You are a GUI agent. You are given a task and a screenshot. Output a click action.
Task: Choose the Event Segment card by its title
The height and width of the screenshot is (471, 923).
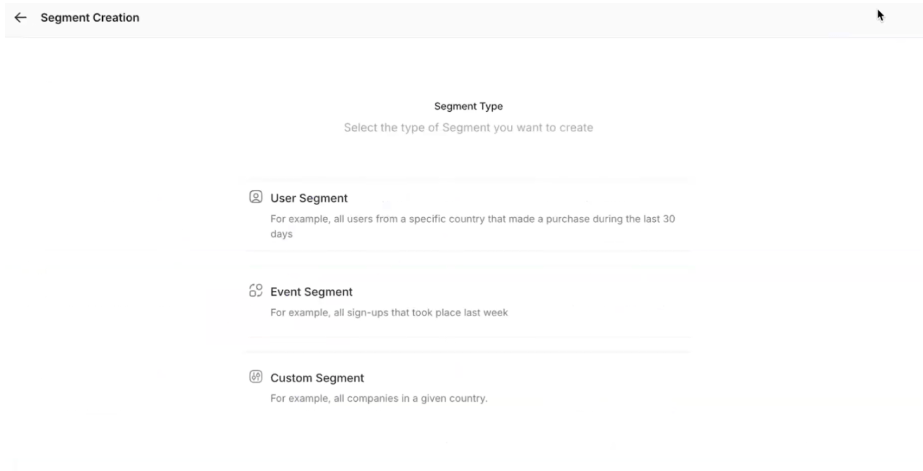[x=312, y=292]
